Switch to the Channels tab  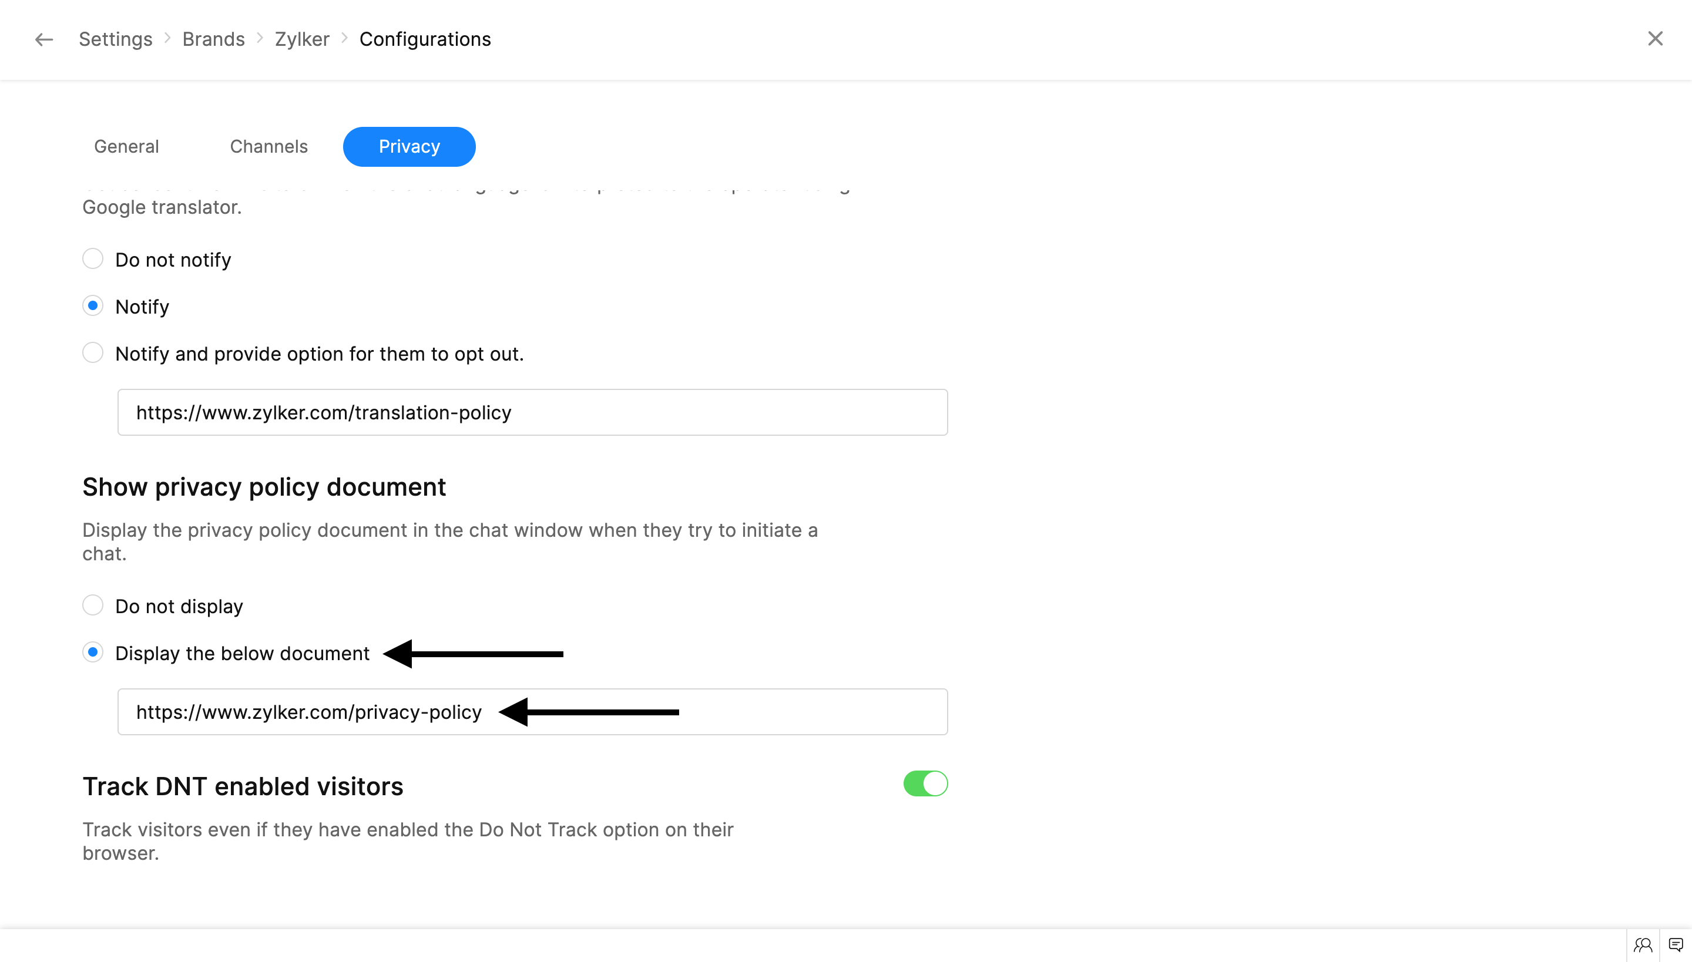268,147
